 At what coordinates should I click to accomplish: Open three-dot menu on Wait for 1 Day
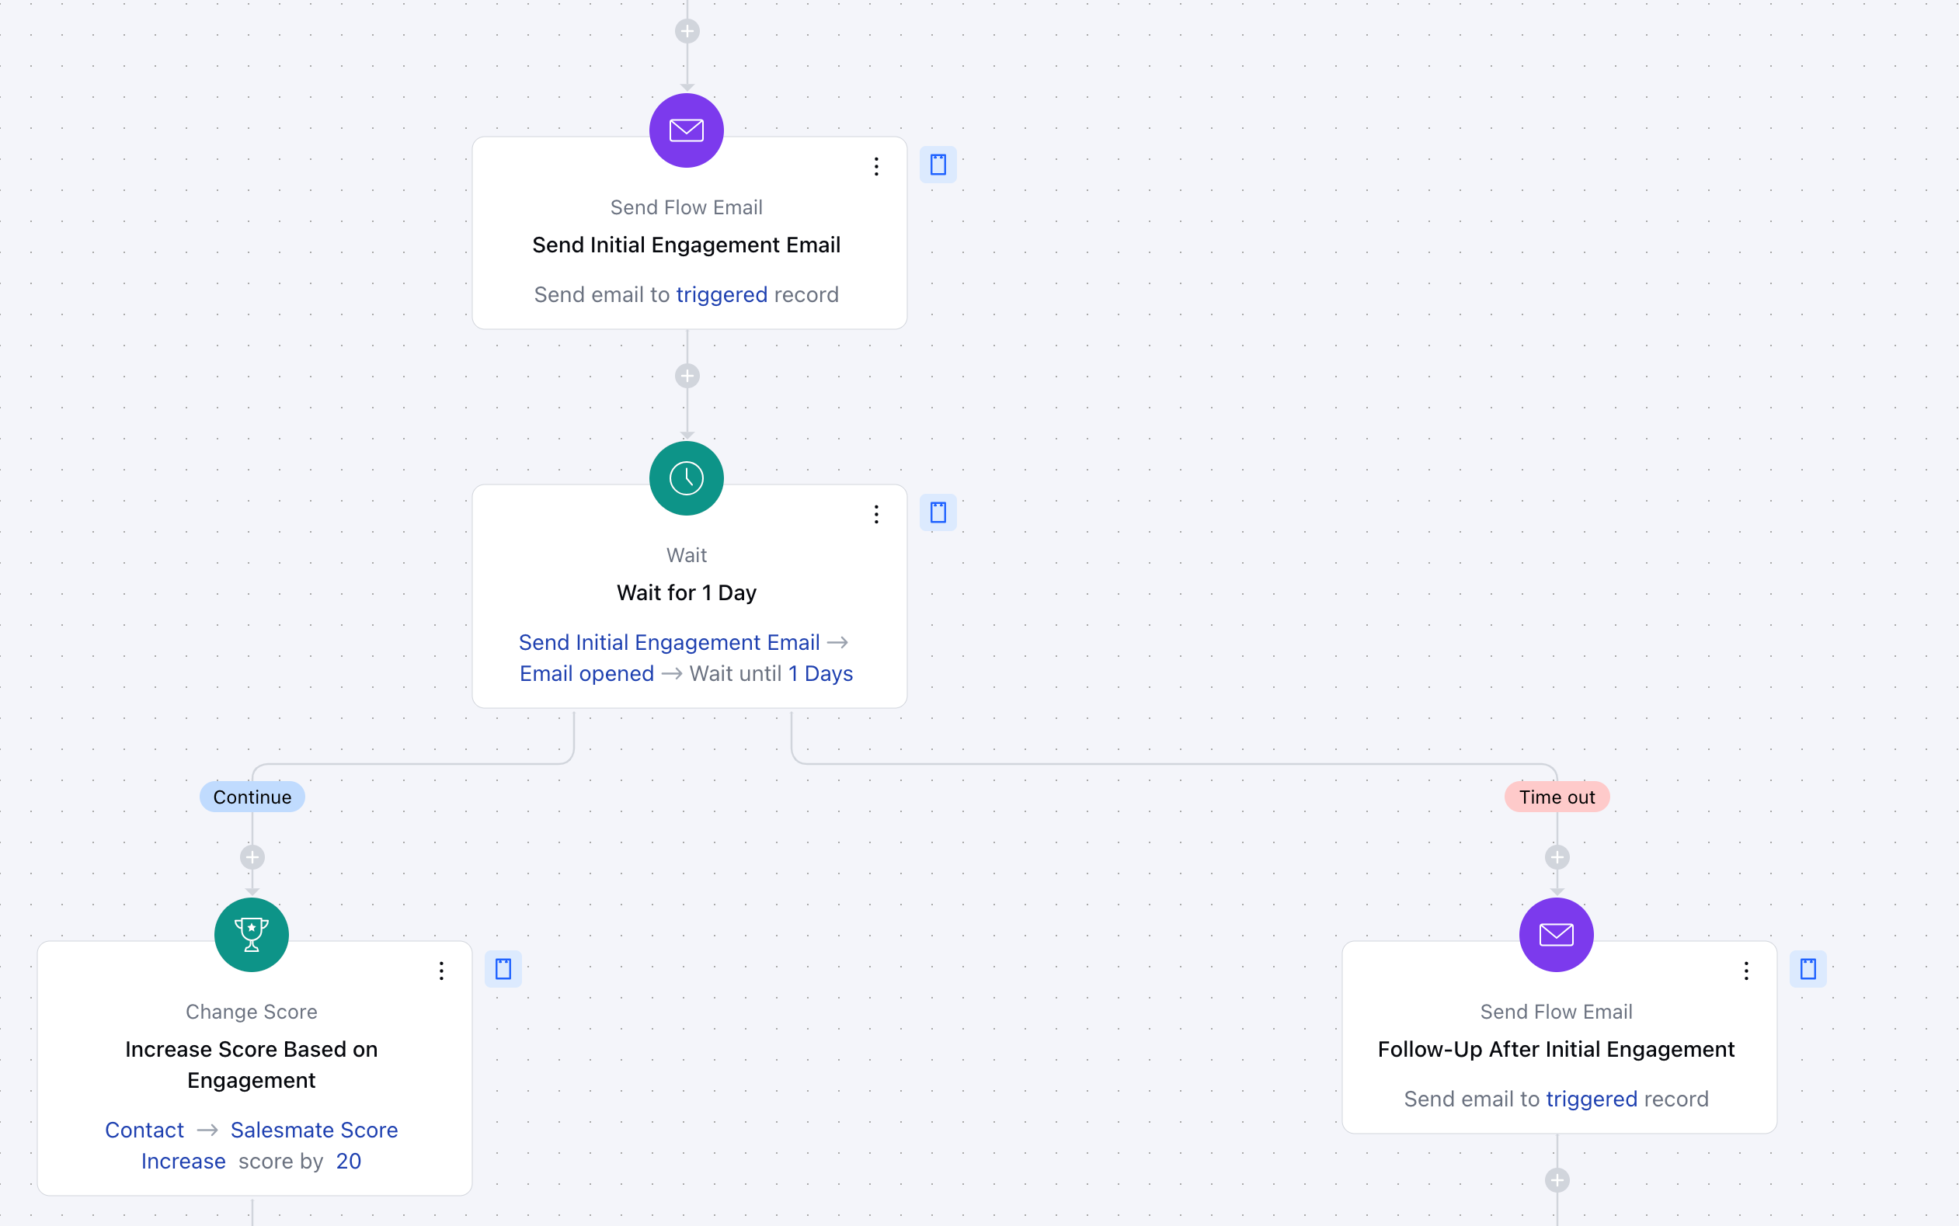coord(876,515)
